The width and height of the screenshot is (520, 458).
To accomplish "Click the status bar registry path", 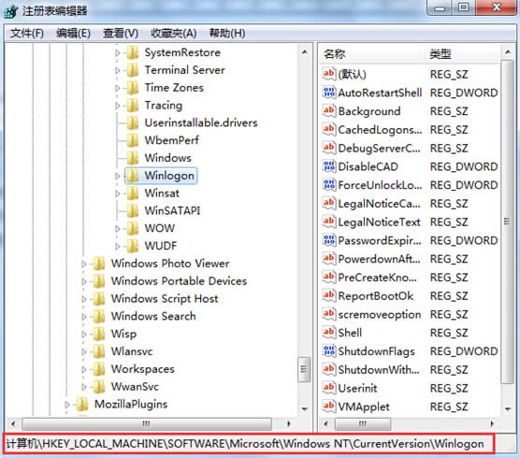I will coord(245,444).
